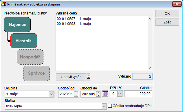Click the red list icon beside Upravit výběr
Viewport: 183px width, 112px height.
pos(89,77)
